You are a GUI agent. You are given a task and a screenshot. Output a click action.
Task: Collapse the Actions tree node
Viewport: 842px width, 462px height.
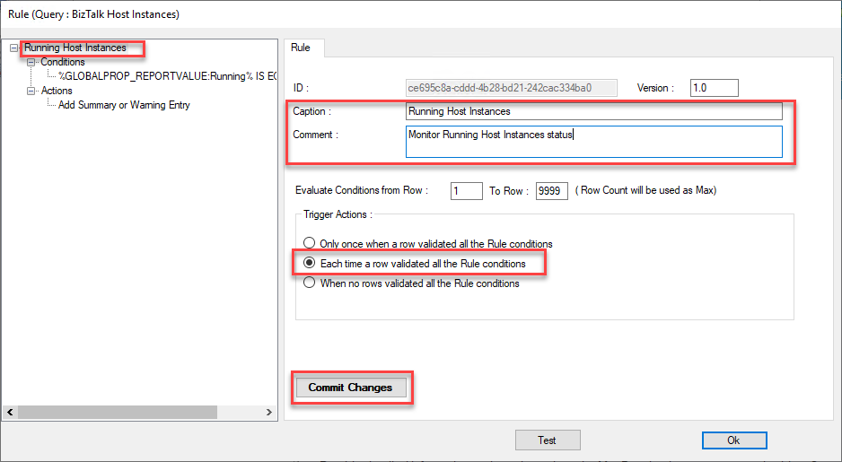[x=32, y=91]
